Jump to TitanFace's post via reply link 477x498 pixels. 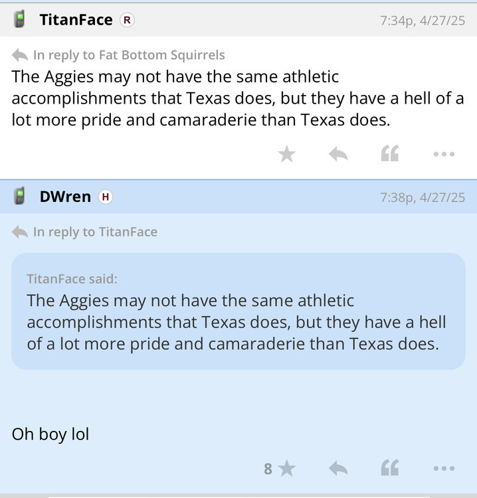94,232
